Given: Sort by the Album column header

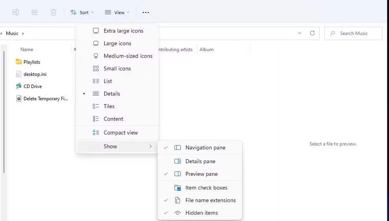Looking at the screenshot, I should coord(207,50).
